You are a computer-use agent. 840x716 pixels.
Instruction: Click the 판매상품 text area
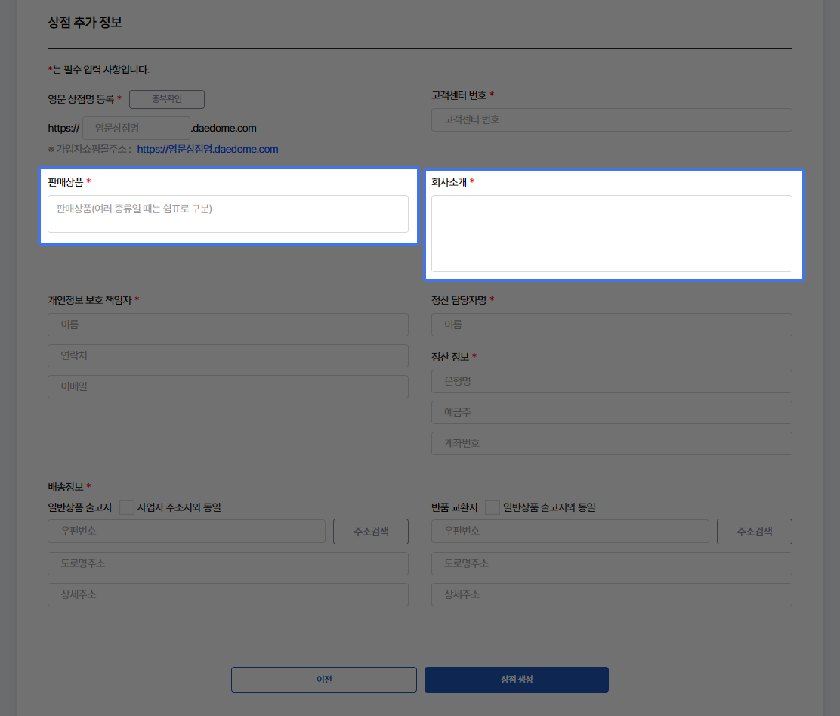pyautogui.click(x=228, y=214)
